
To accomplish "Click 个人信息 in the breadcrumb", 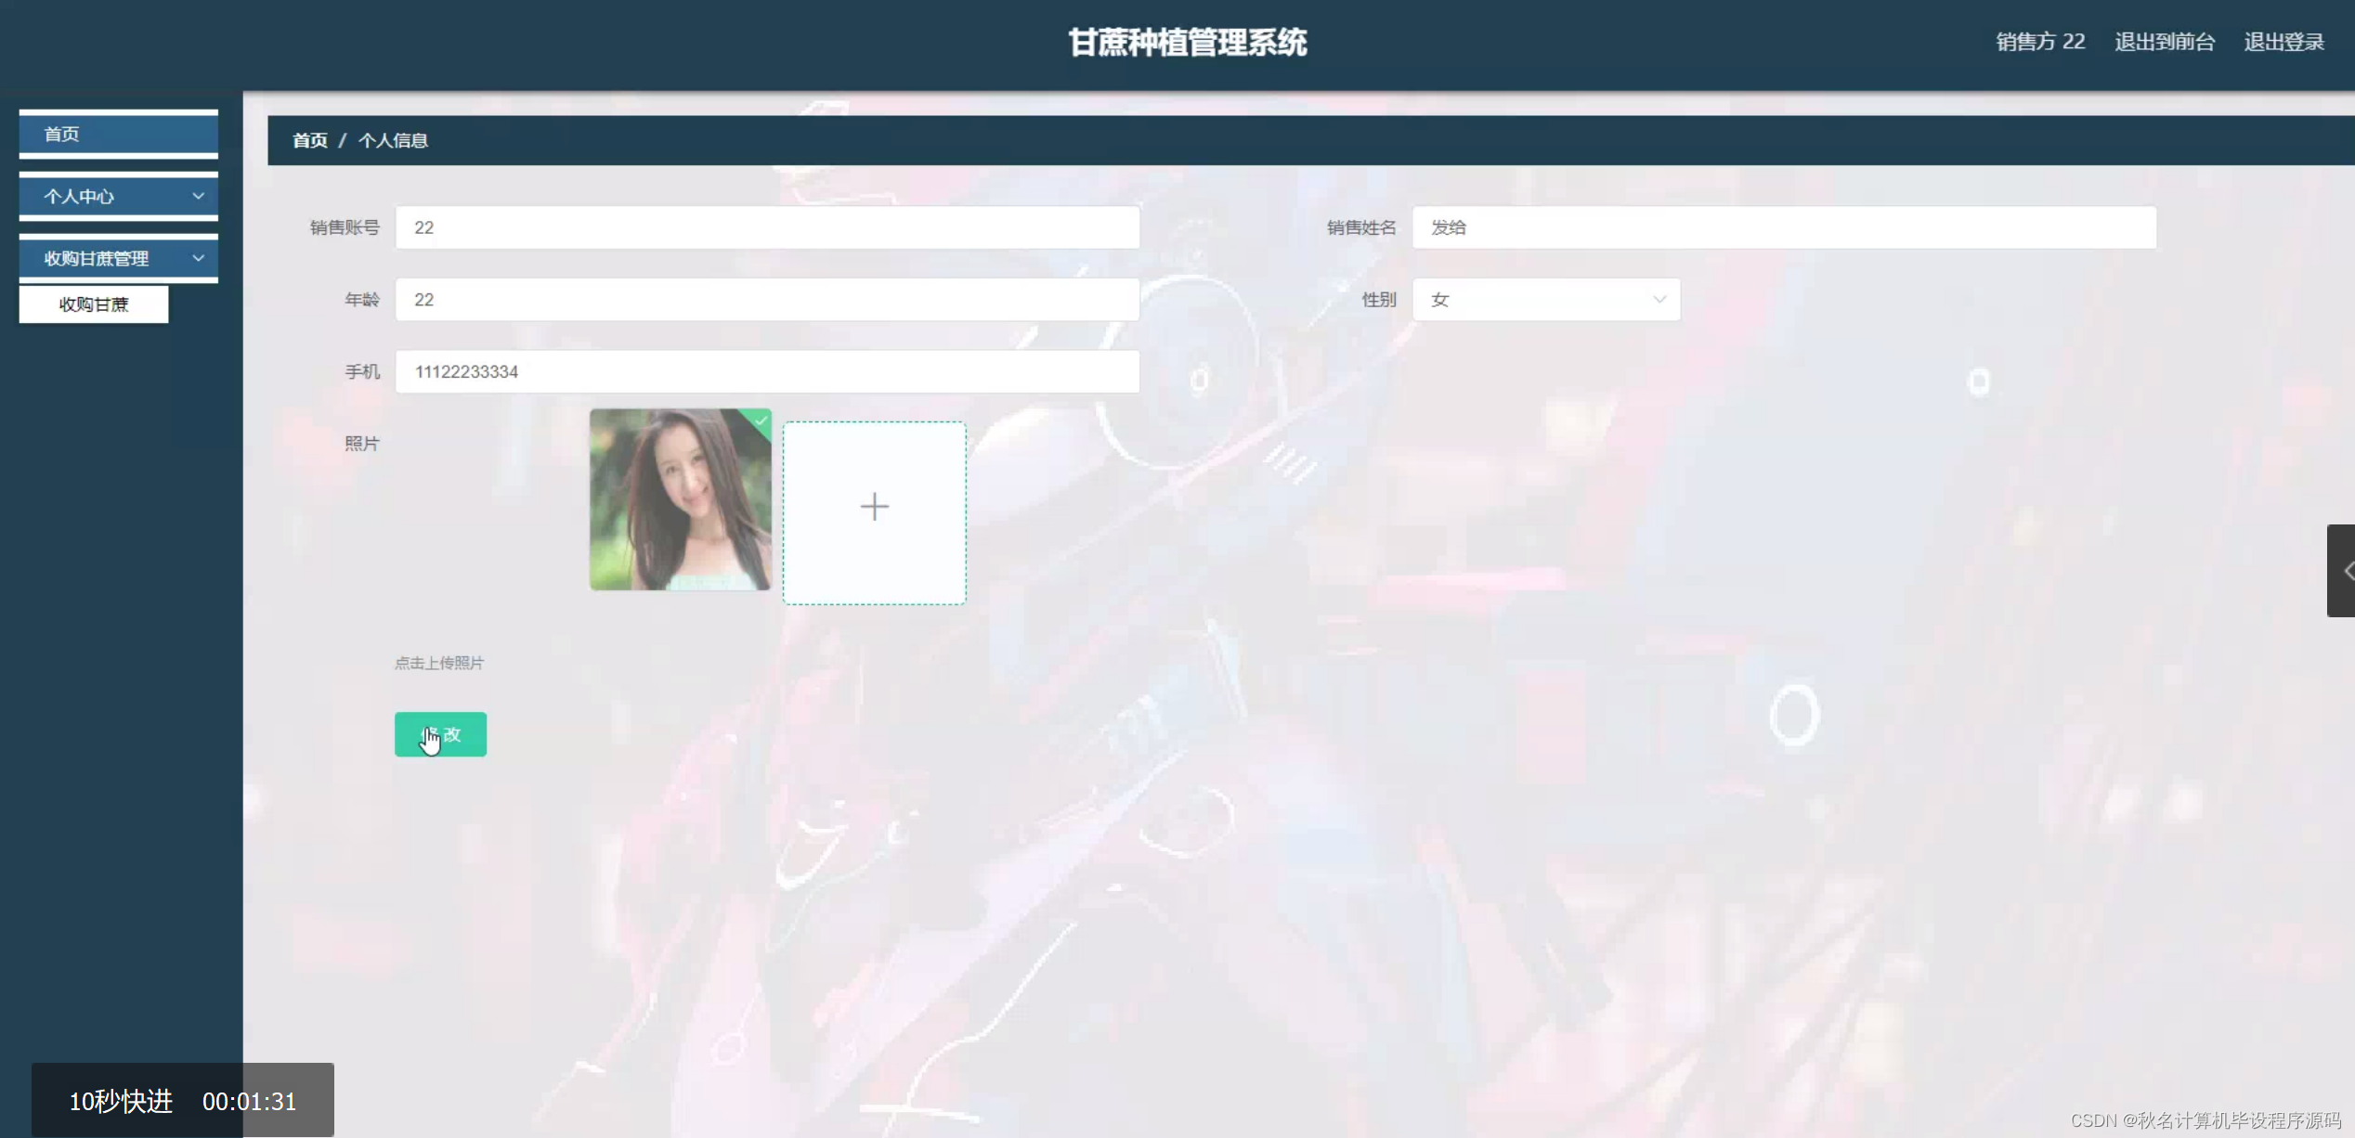I will (x=394, y=140).
